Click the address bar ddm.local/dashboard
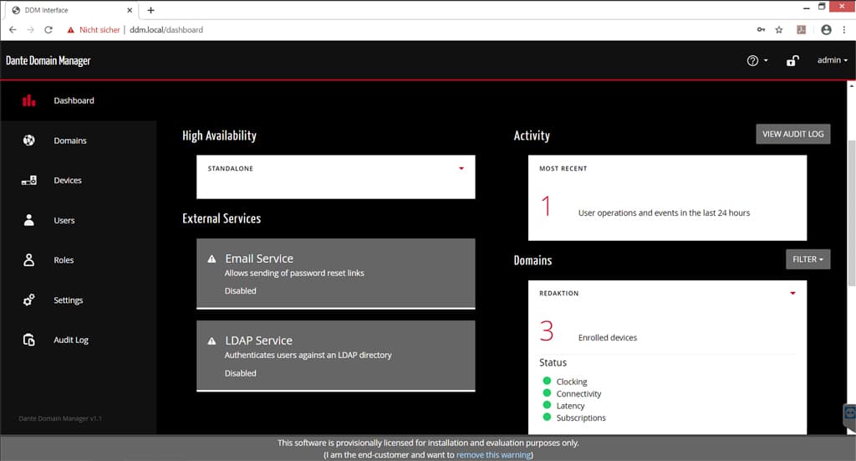Image resolution: width=856 pixels, height=461 pixels. coord(166,30)
